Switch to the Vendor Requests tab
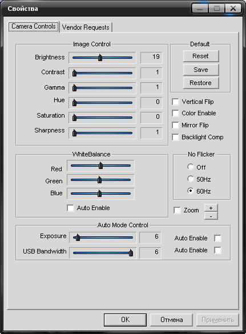This screenshot has height=334, width=246. [x=86, y=27]
